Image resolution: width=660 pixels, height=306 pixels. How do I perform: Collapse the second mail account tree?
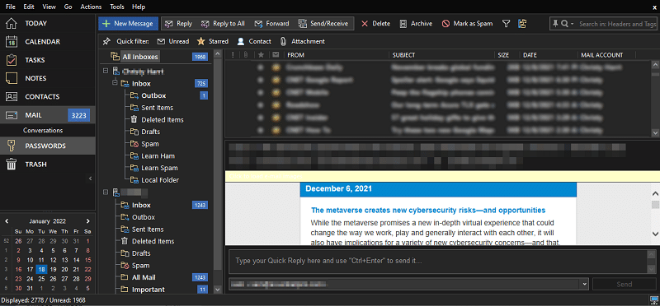pos(106,192)
